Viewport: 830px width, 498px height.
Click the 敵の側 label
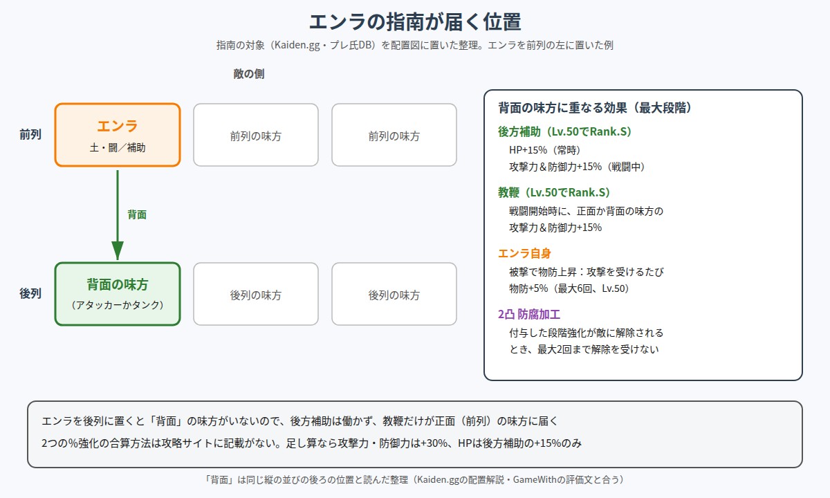248,74
